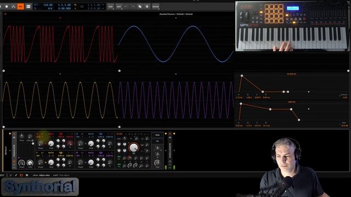Select the AMP EG label
This screenshot has width=351, height=197.
tap(292, 102)
